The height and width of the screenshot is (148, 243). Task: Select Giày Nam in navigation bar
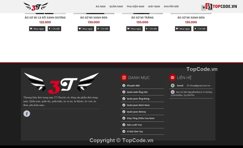coord(154,7)
